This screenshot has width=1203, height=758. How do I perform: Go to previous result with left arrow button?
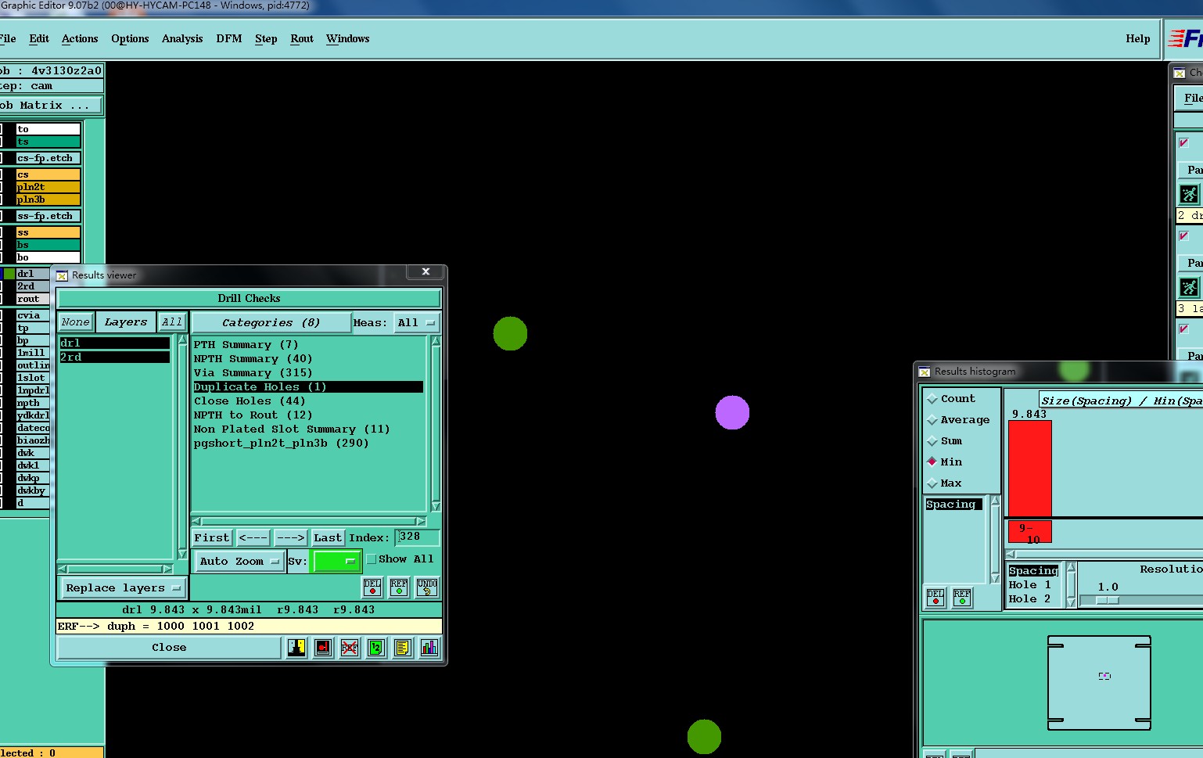point(253,538)
